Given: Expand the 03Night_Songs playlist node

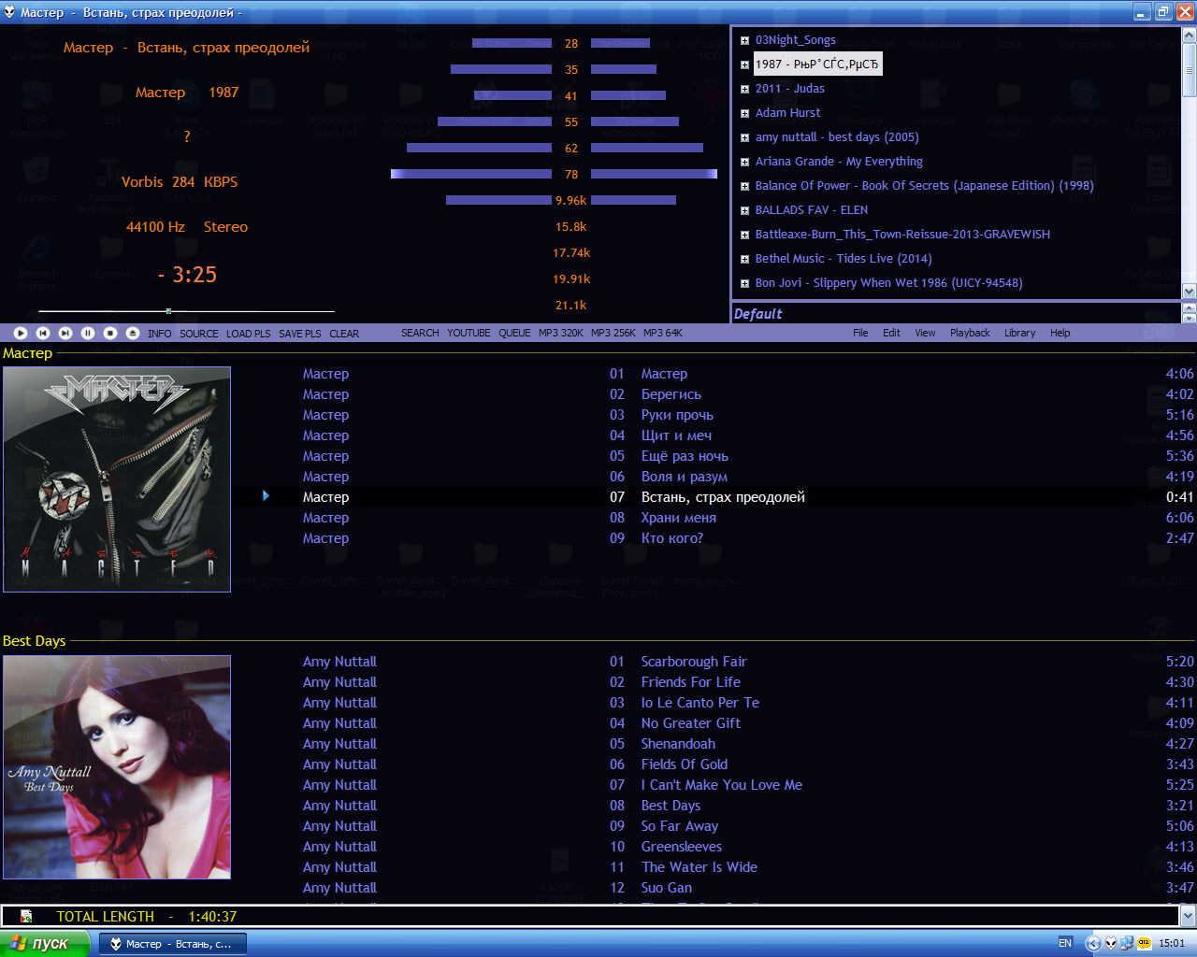Looking at the screenshot, I should 744,40.
